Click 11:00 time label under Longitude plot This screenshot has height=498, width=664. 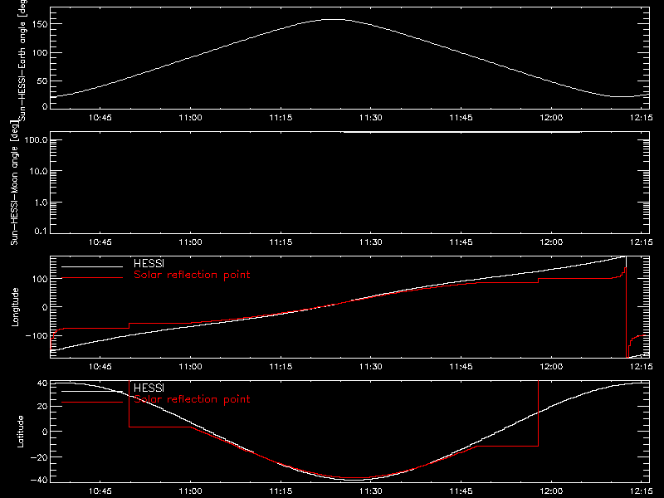(190, 367)
